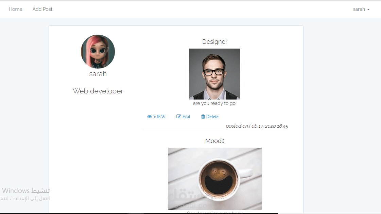Click the eye icon beside VIEW
The image size is (381, 214).
pyautogui.click(x=149, y=117)
